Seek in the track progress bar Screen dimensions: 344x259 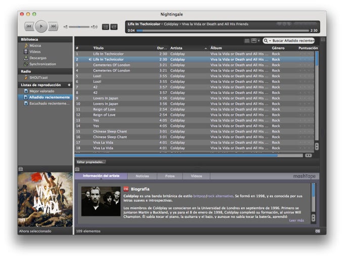[223, 30]
